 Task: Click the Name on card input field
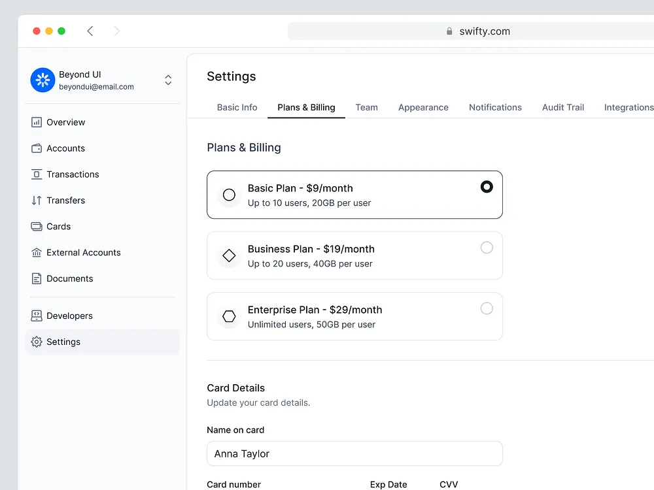point(354,453)
